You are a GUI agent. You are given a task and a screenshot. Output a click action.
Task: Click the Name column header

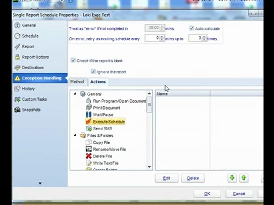point(183,94)
